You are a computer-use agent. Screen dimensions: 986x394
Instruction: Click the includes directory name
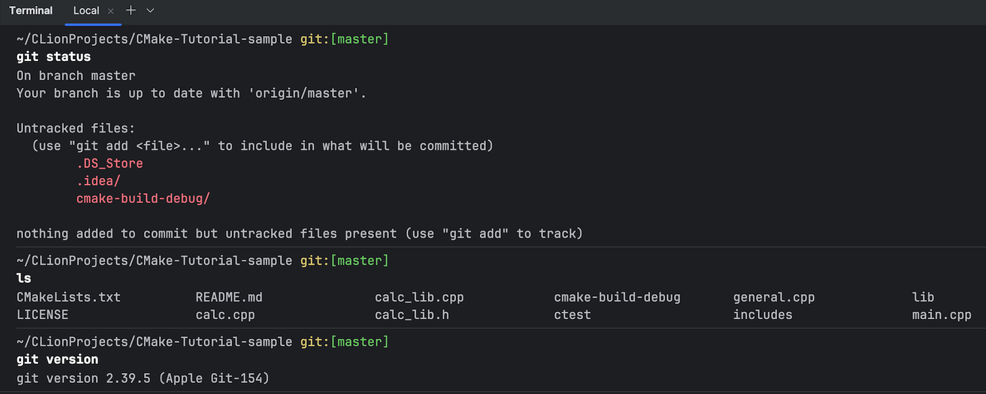coord(763,315)
